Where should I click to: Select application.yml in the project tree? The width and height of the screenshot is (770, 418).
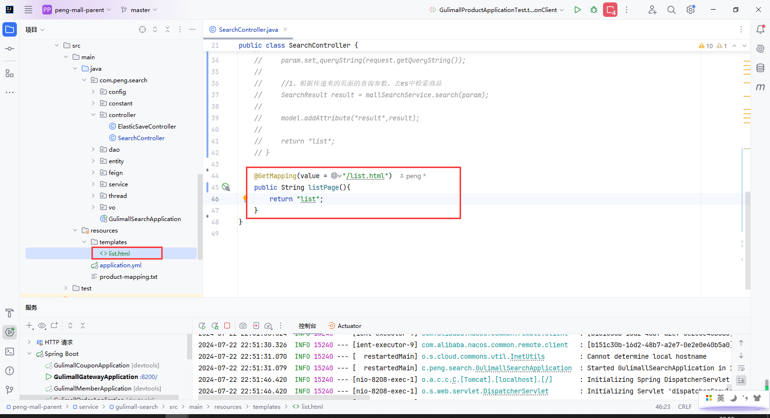(120, 265)
